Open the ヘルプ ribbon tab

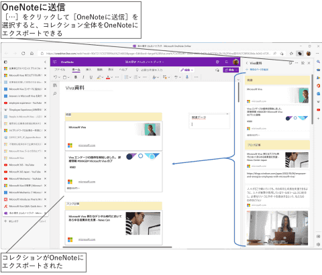[123, 70]
